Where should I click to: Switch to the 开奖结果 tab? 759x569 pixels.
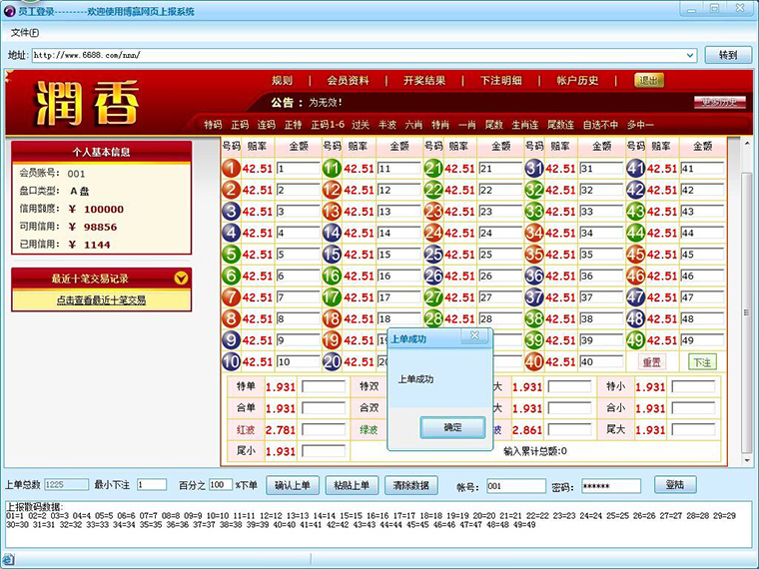tap(424, 81)
